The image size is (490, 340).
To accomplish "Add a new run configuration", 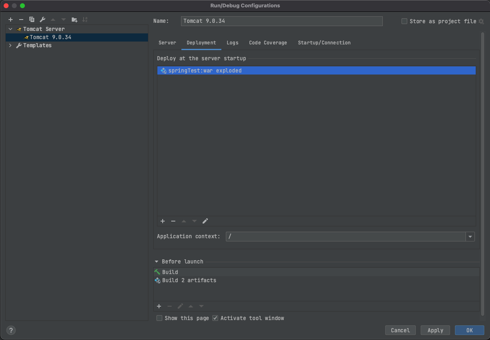I will [x=11, y=20].
